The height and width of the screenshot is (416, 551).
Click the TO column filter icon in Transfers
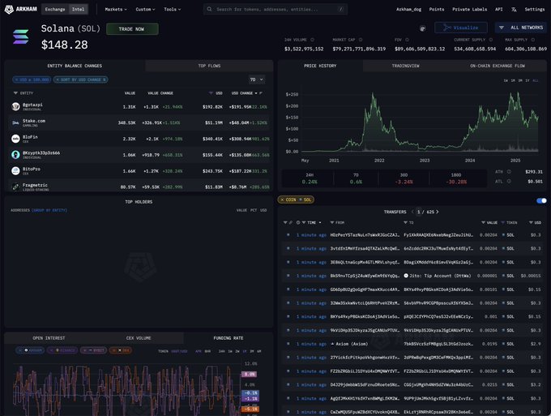click(405, 222)
